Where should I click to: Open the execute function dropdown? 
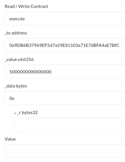click(65, 18)
